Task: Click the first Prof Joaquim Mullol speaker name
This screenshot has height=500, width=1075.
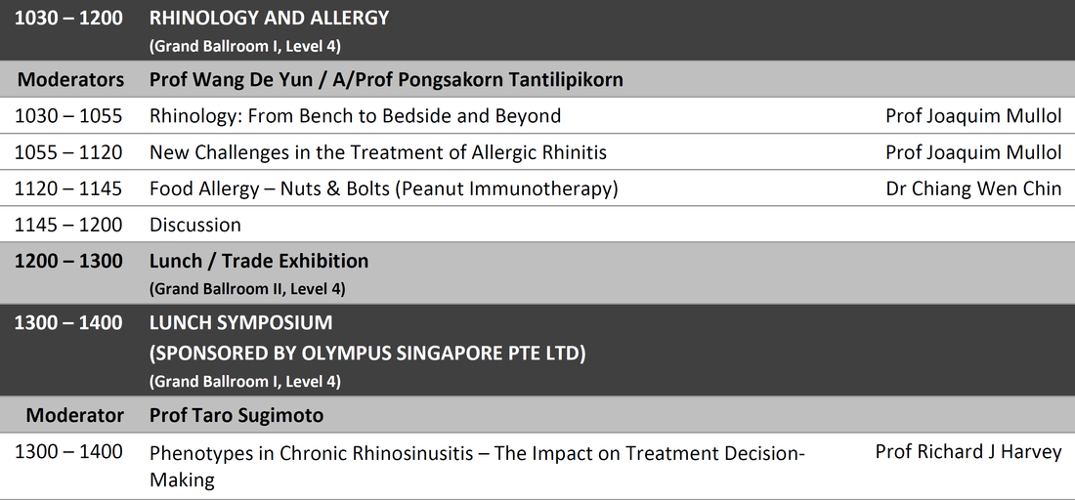Action: 973,116
